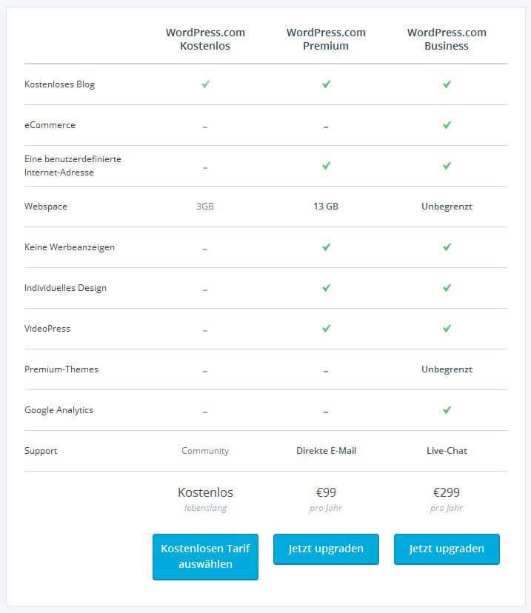This screenshot has width=531, height=613.
Task: Click 'Unbegrenzt' in the Premium-Themes row
Action: pyautogui.click(x=447, y=369)
